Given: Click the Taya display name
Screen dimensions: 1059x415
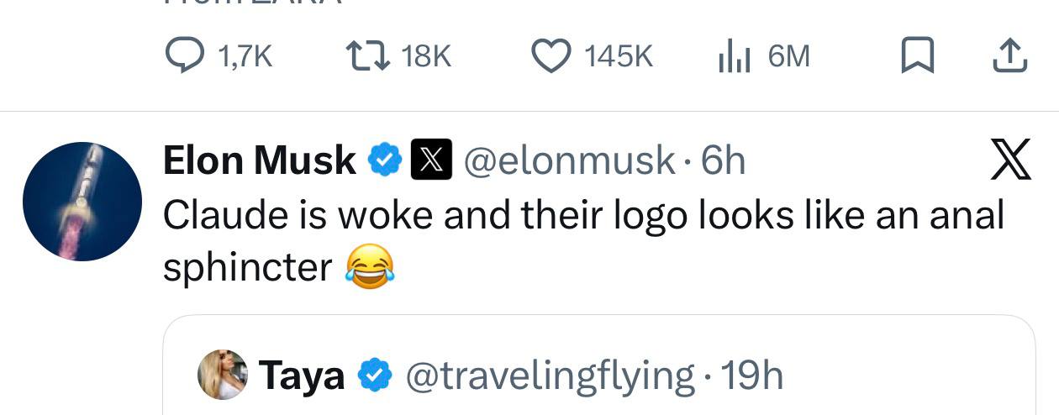Looking at the screenshot, I should pos(302,376).
